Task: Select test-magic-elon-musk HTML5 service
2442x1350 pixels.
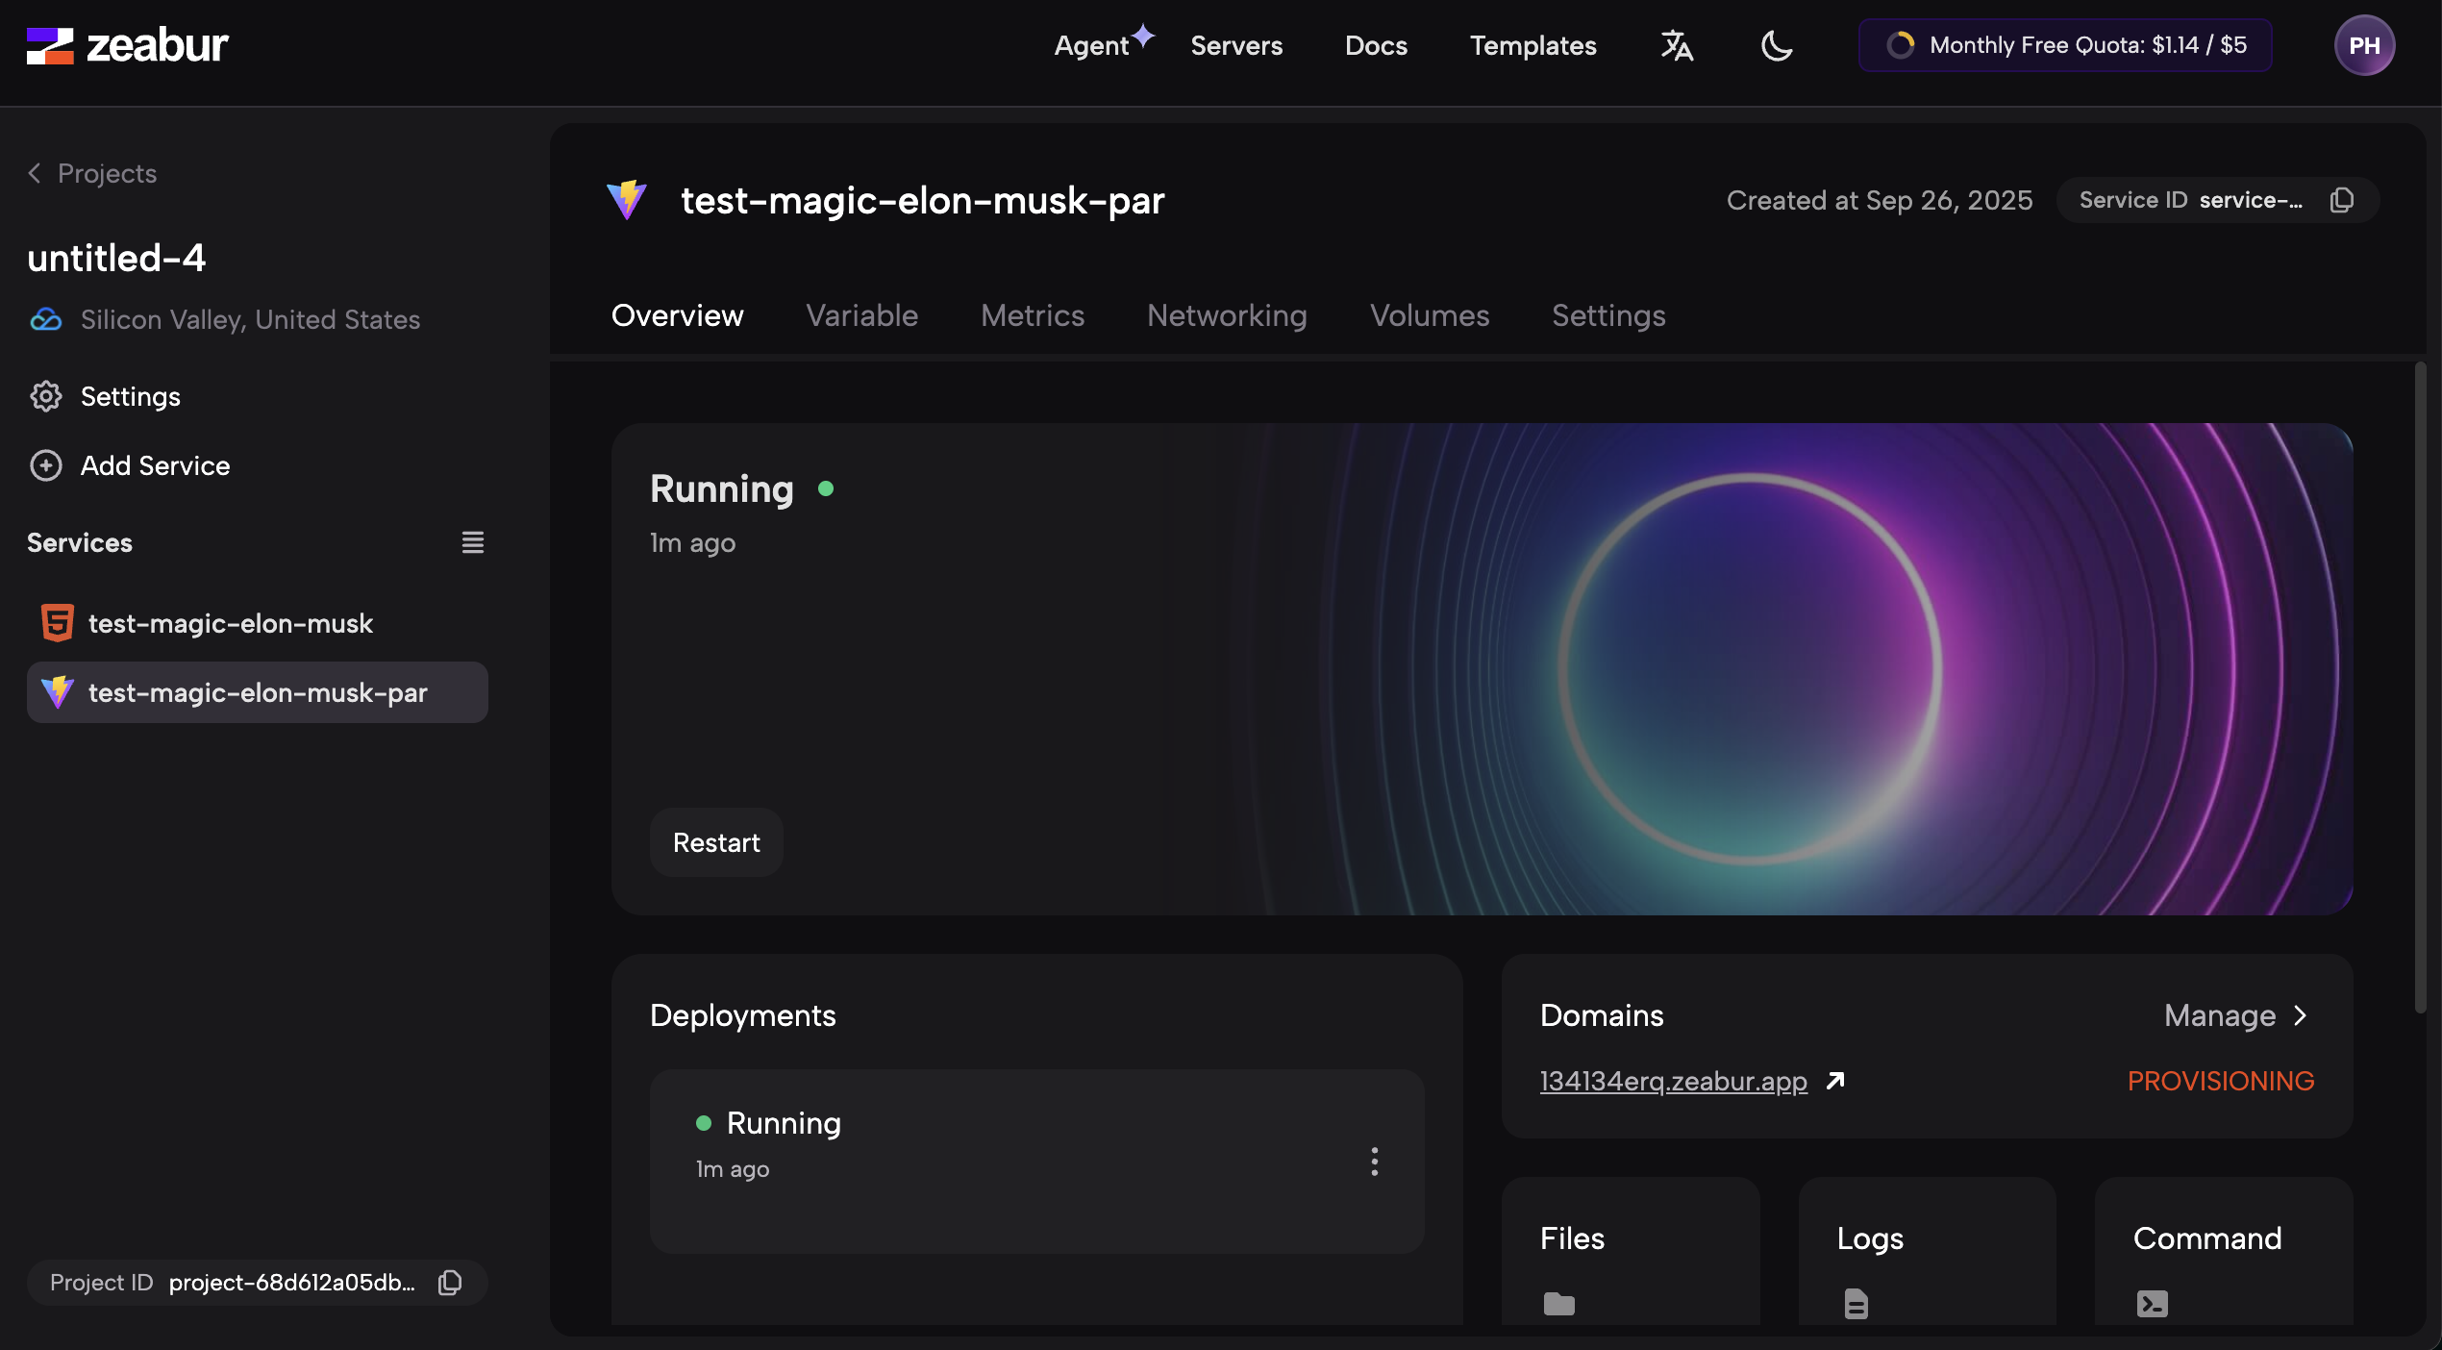Action: (229, 623)
